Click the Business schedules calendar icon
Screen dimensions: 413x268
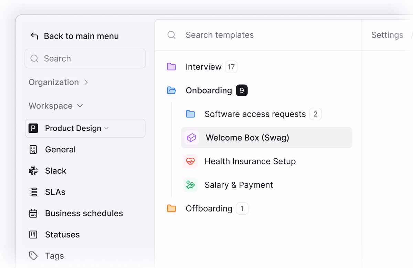33,213
